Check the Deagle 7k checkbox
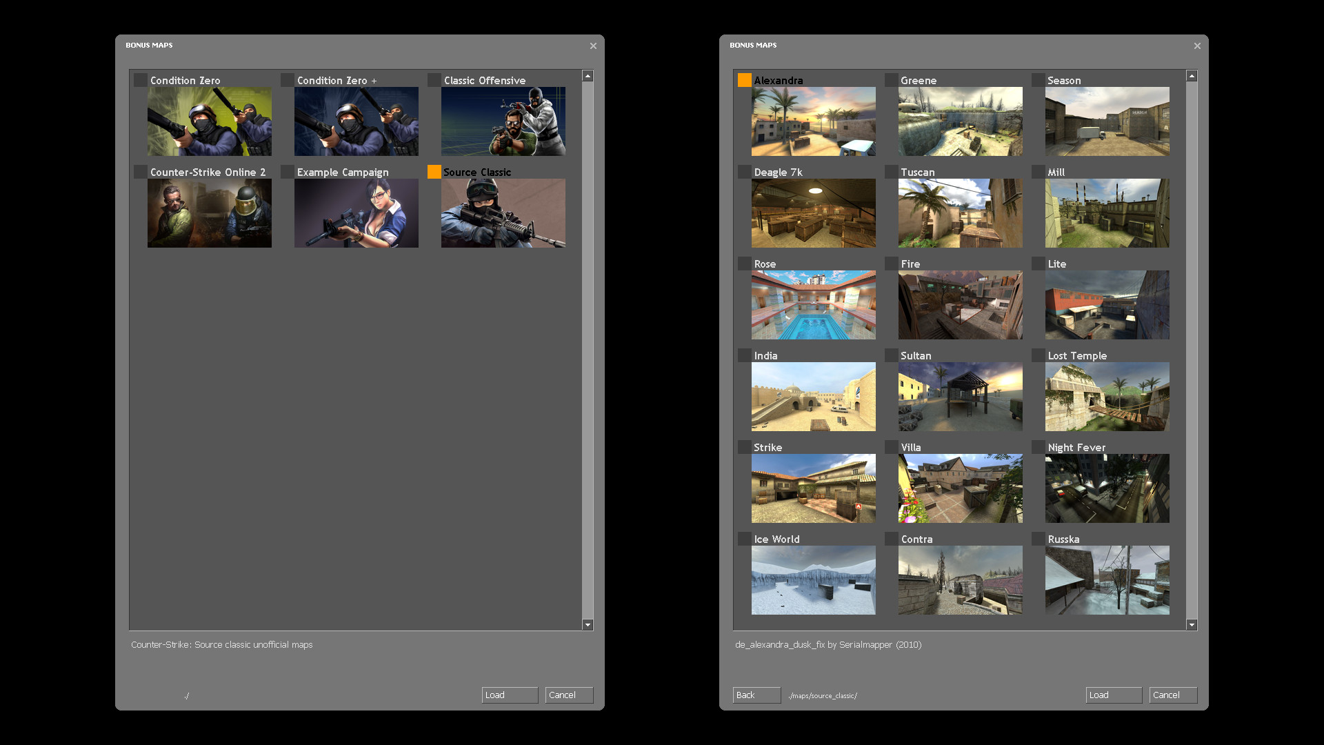The height and width of the screenshot is (745, 1324). tap(745, 172)
